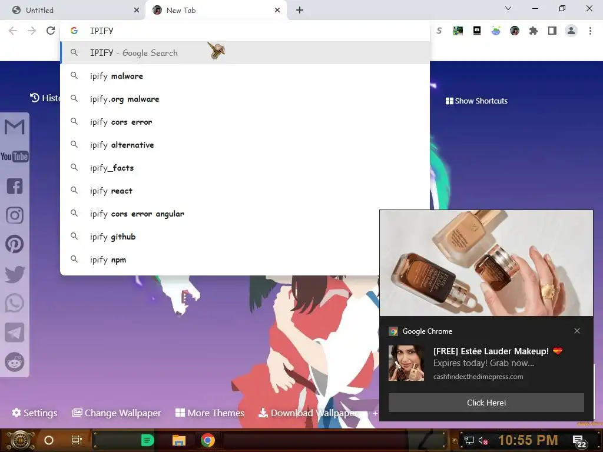Select 'IPIFY - Google Search' suggestion
The image size is (603, 452).
245,52
